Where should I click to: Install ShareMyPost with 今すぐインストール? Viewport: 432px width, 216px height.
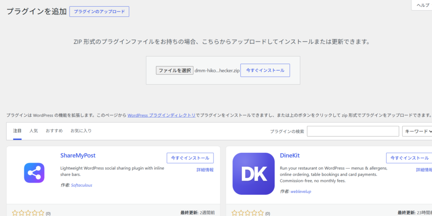point(190,158)
